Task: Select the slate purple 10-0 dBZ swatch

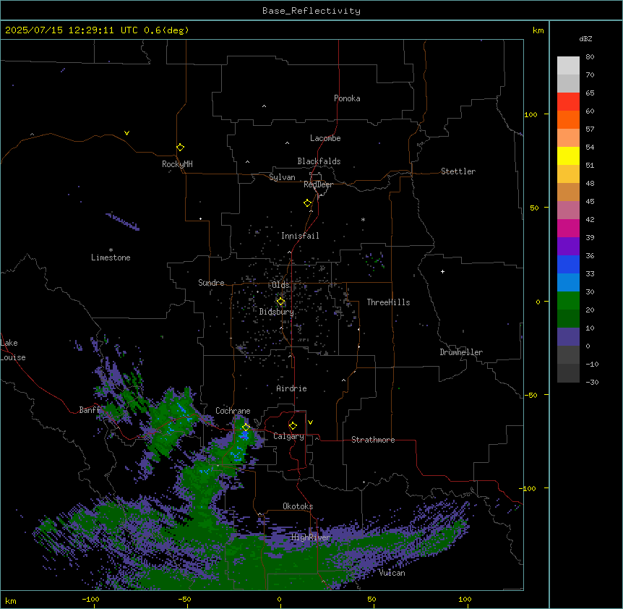Action: (x=568, y=337)
